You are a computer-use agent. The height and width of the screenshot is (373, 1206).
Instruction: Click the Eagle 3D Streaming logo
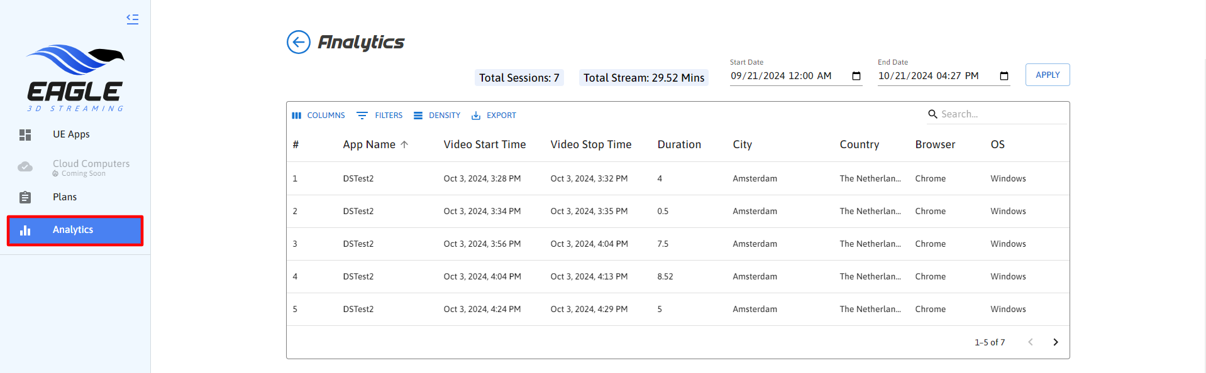tap(75, 78)
